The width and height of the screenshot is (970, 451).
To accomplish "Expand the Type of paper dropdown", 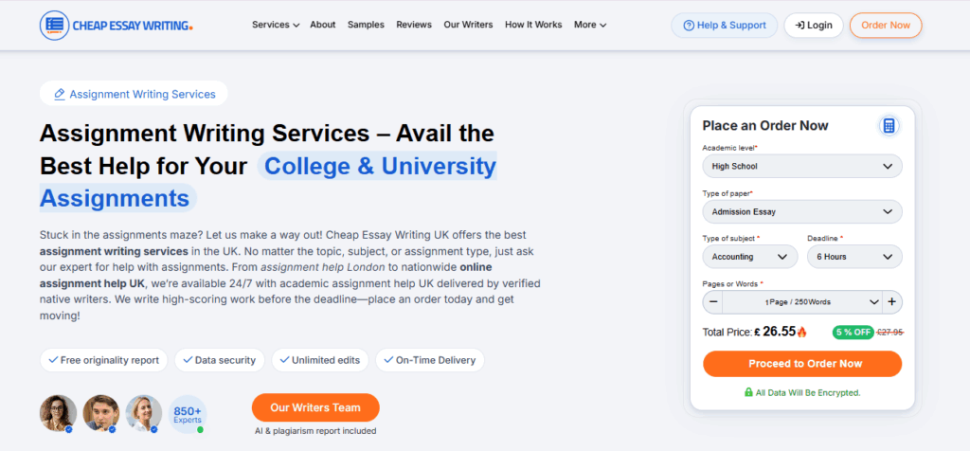I will point(801,211).
